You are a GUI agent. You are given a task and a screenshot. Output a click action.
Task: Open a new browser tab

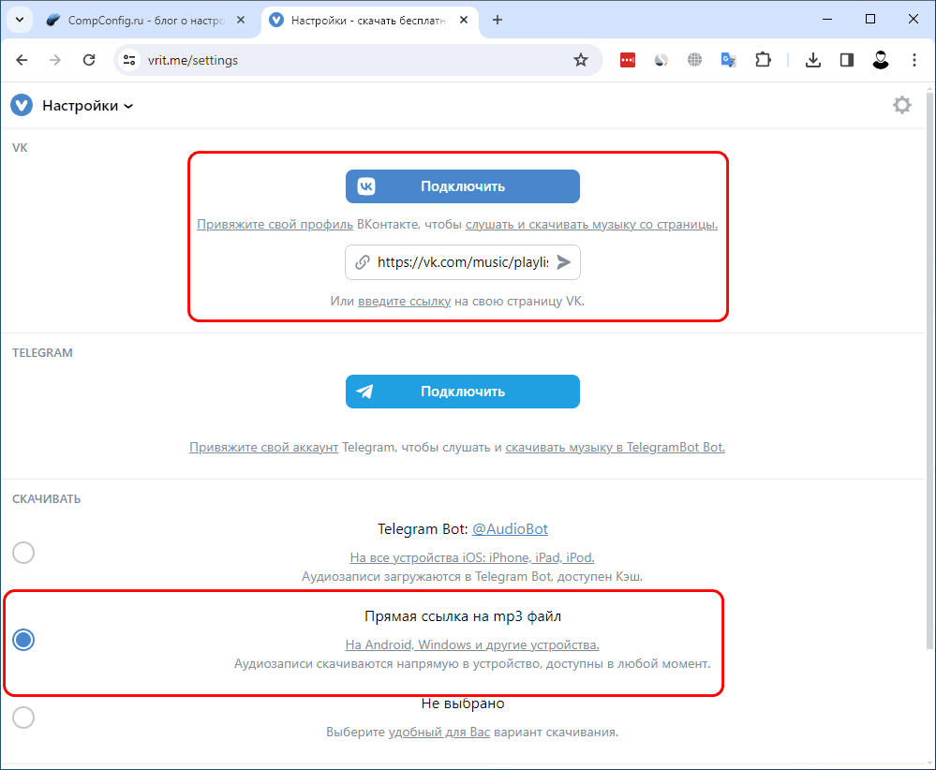pos(498,20)
